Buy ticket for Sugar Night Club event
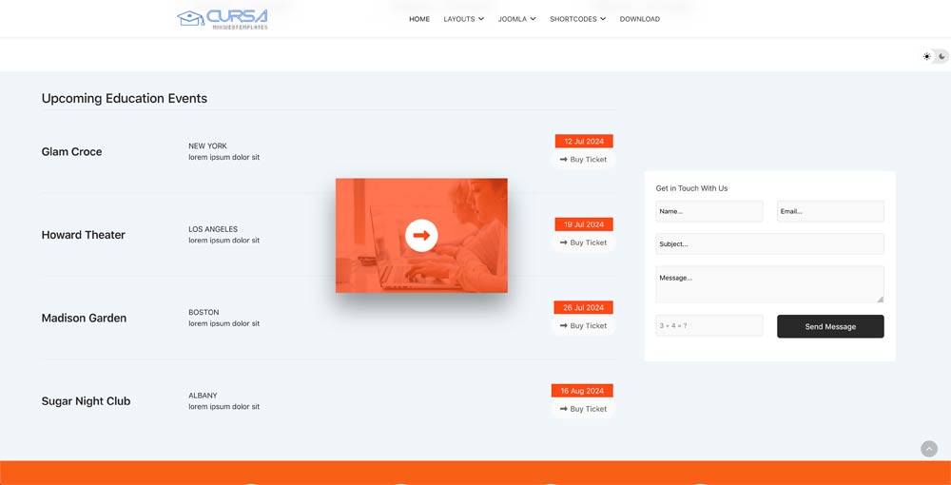951x485 pixels. (583, 409)
